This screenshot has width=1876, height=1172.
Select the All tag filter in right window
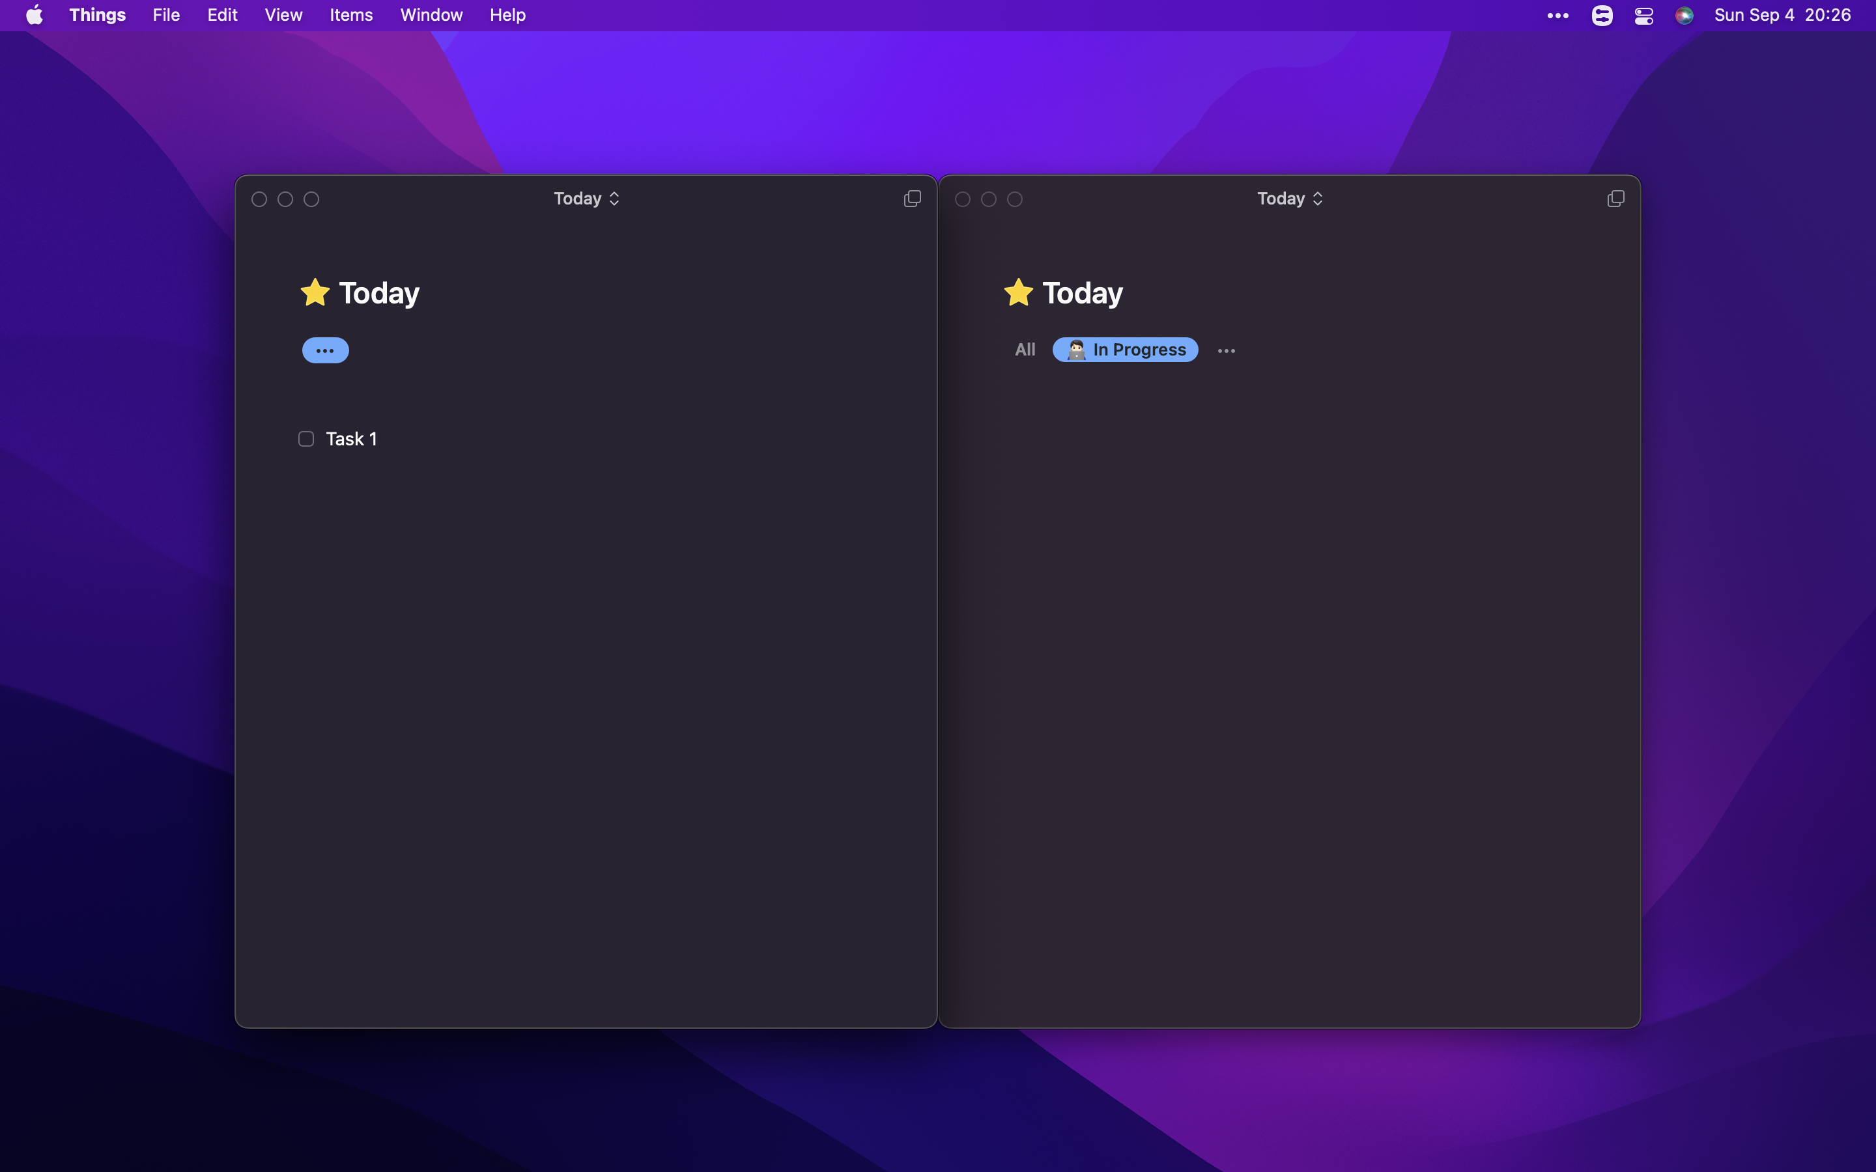click(x=1025, y=350)
